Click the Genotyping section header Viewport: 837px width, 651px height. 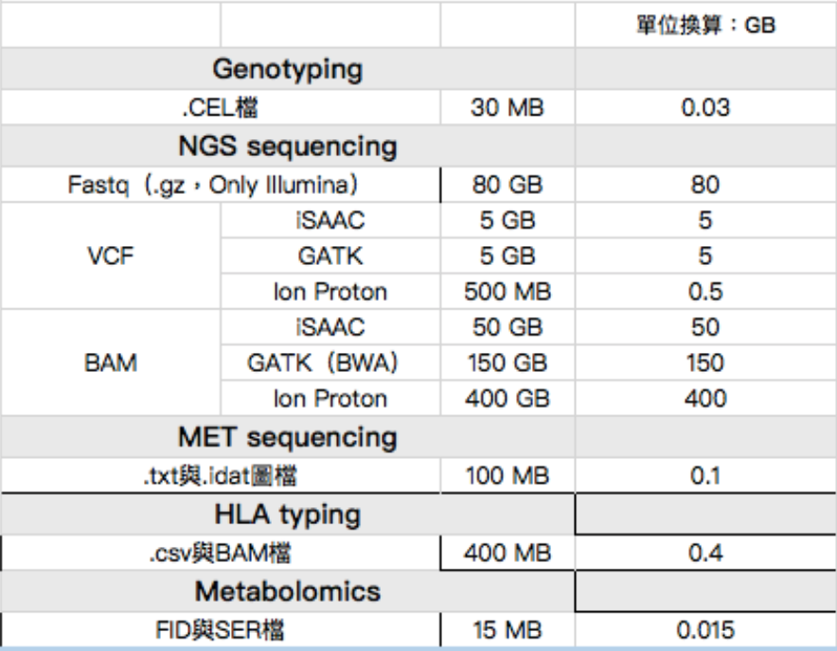(x=287, y=69)
